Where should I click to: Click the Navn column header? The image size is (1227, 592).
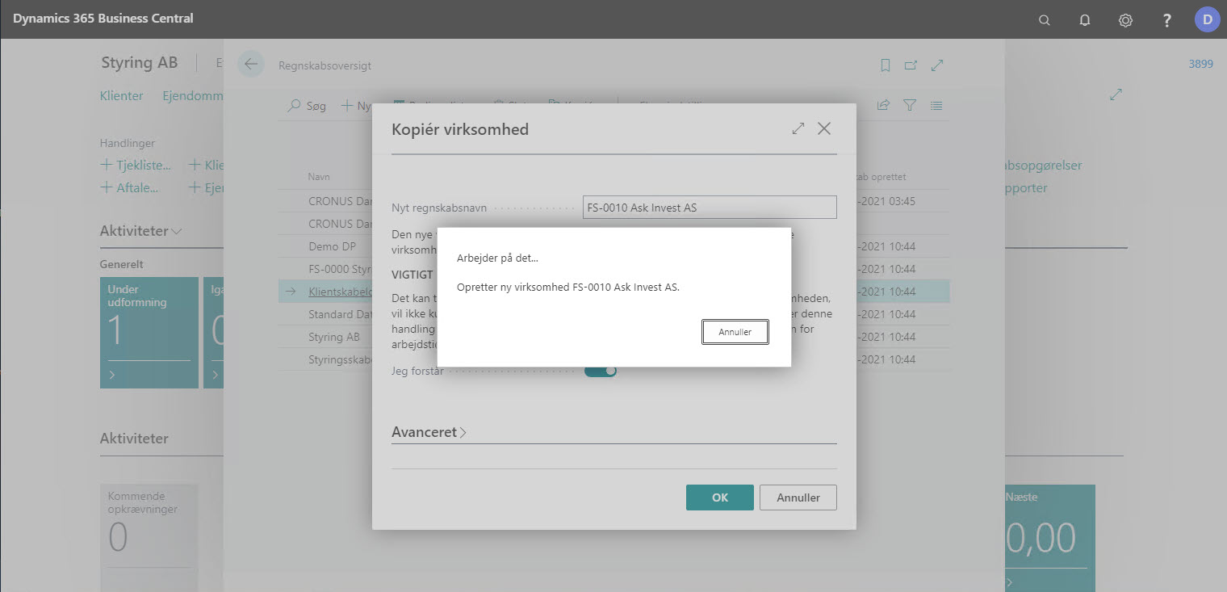[x=319, y=177]
